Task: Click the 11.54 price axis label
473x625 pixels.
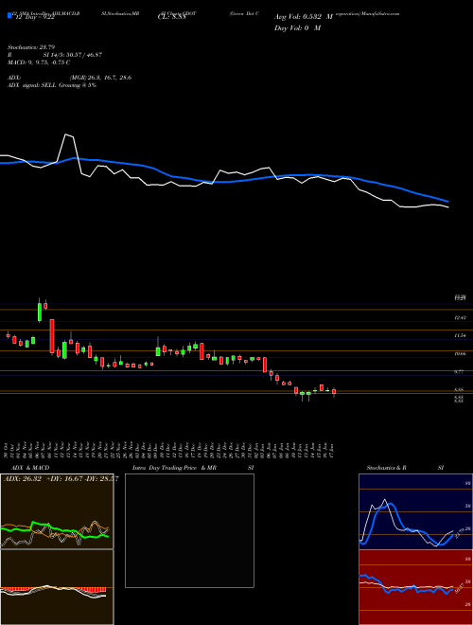Action: pyautogui.click(x=461, y=335)
